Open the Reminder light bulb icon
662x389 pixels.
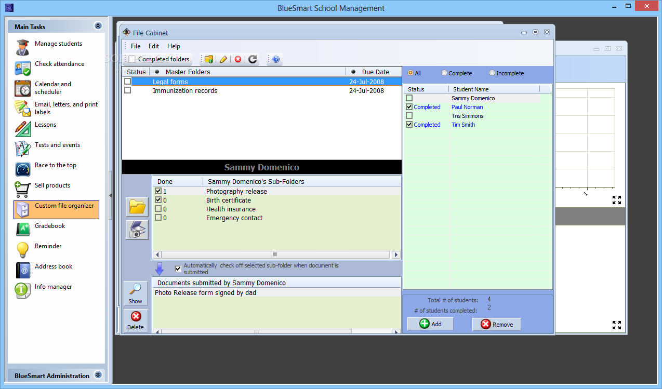click(22, 250)
